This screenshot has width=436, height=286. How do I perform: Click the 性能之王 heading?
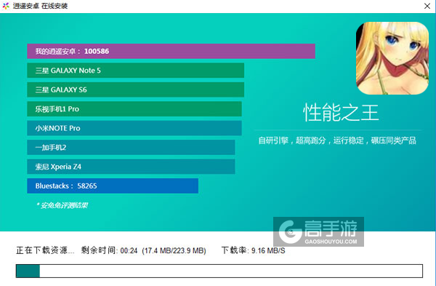point(341,113)
